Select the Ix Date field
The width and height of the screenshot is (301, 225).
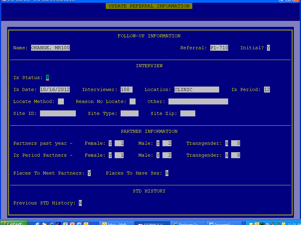[x=55, y=90]
